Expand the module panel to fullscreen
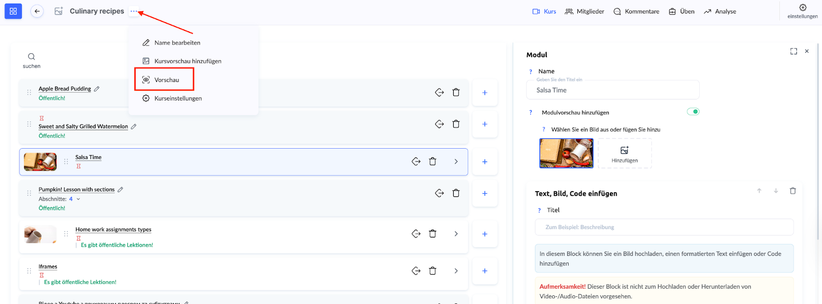The image size is (822, 304). pos(793,51)
